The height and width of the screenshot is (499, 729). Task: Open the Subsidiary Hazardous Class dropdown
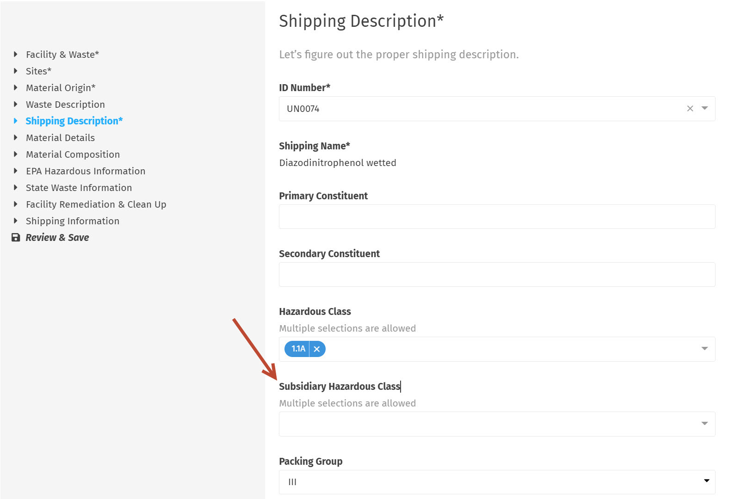(497, 424)
